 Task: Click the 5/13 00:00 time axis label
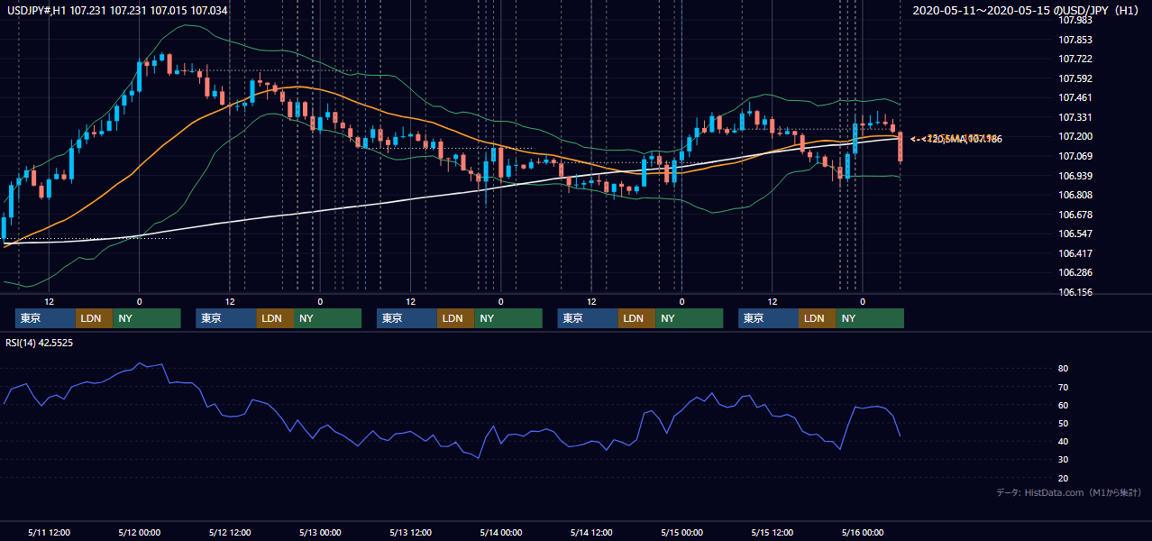click(319, 532)
